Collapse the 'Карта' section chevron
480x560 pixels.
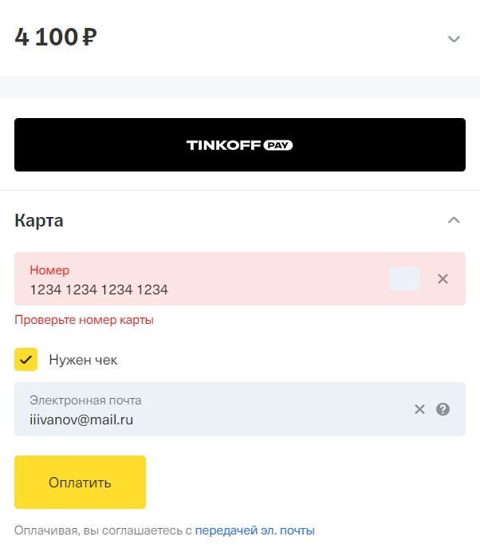454,220
